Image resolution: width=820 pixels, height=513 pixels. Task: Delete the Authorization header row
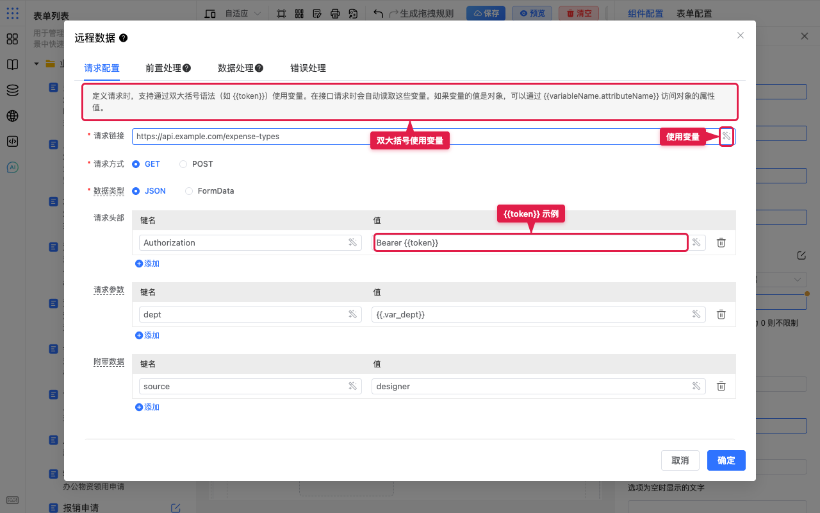[x=721, y=242]
